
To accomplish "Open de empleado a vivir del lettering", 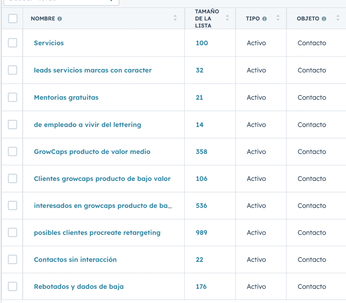I will pyautogui.click(x=88, y=125).
